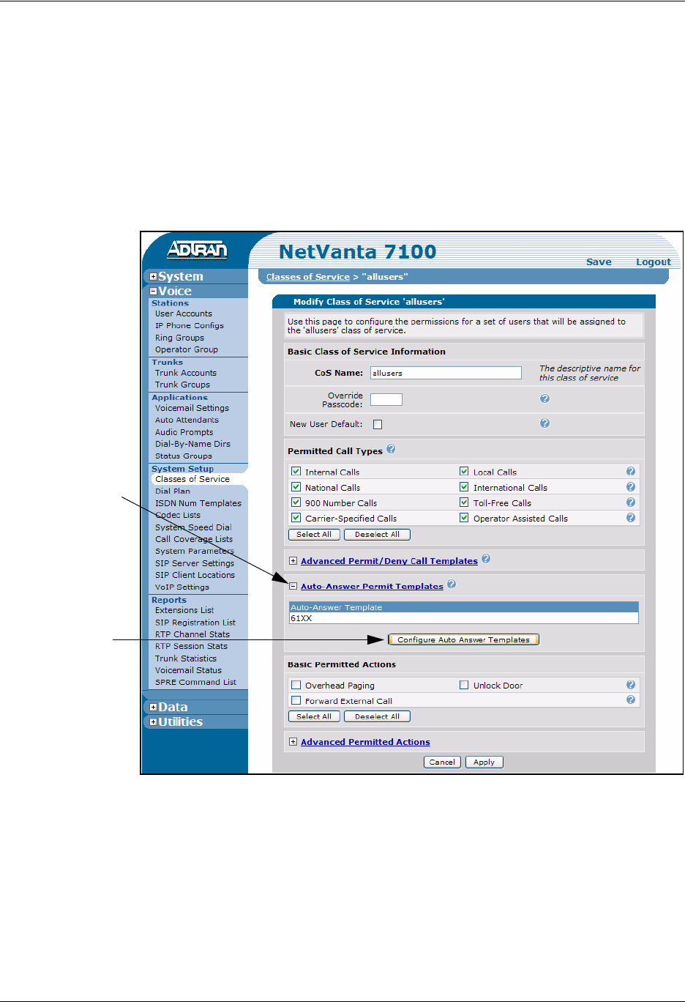Toggle the Toll-Free Calls checkbox
This screenshot has height=1002, width=685.
pos(464,502)
